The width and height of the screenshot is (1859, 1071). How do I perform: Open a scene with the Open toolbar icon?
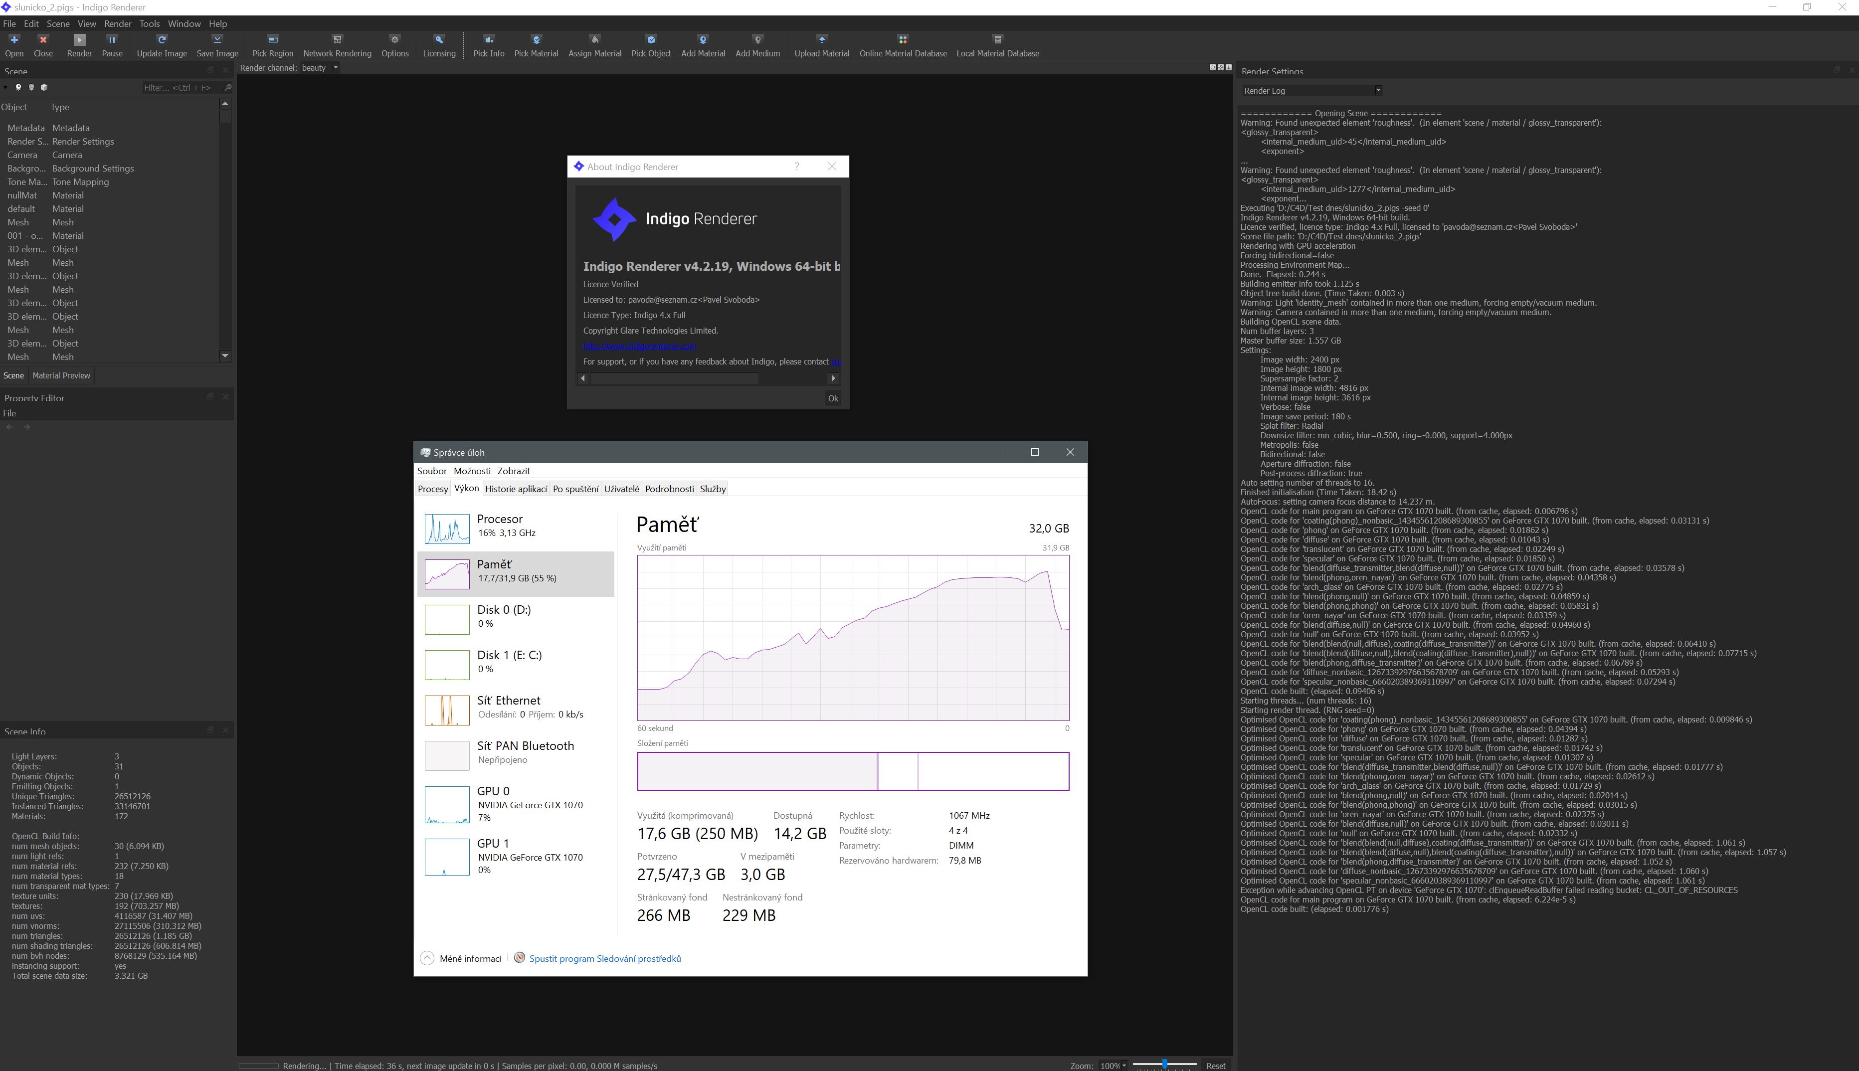point(14,45)
